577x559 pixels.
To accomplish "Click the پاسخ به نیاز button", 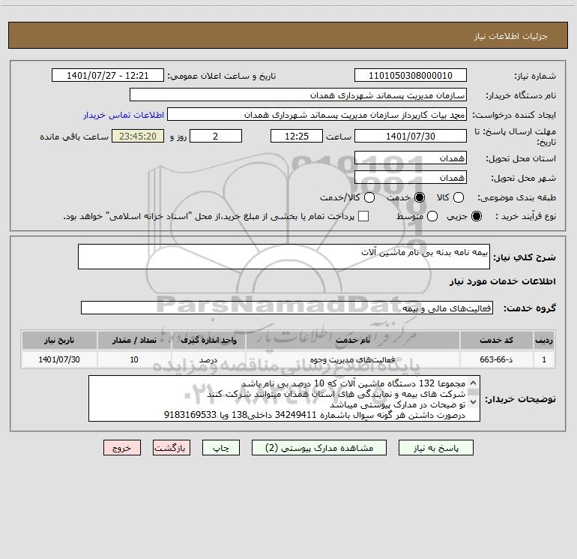I will point(435,448).
